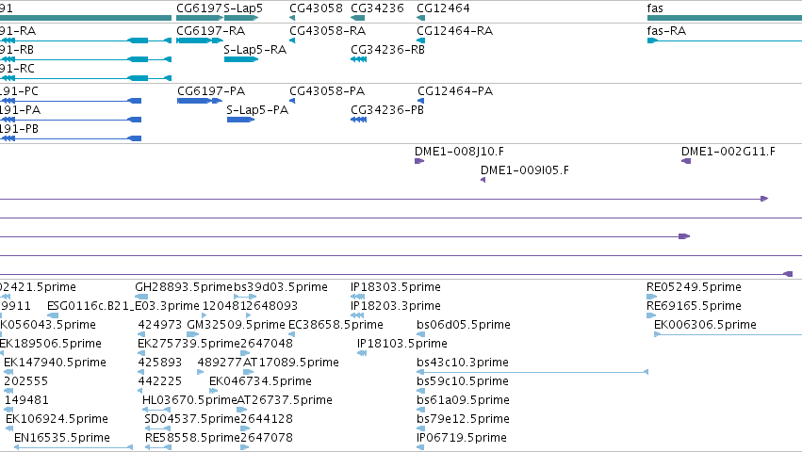Click the bs43c10.3prime EST label
Screen dimensions: 802x452
463,363
